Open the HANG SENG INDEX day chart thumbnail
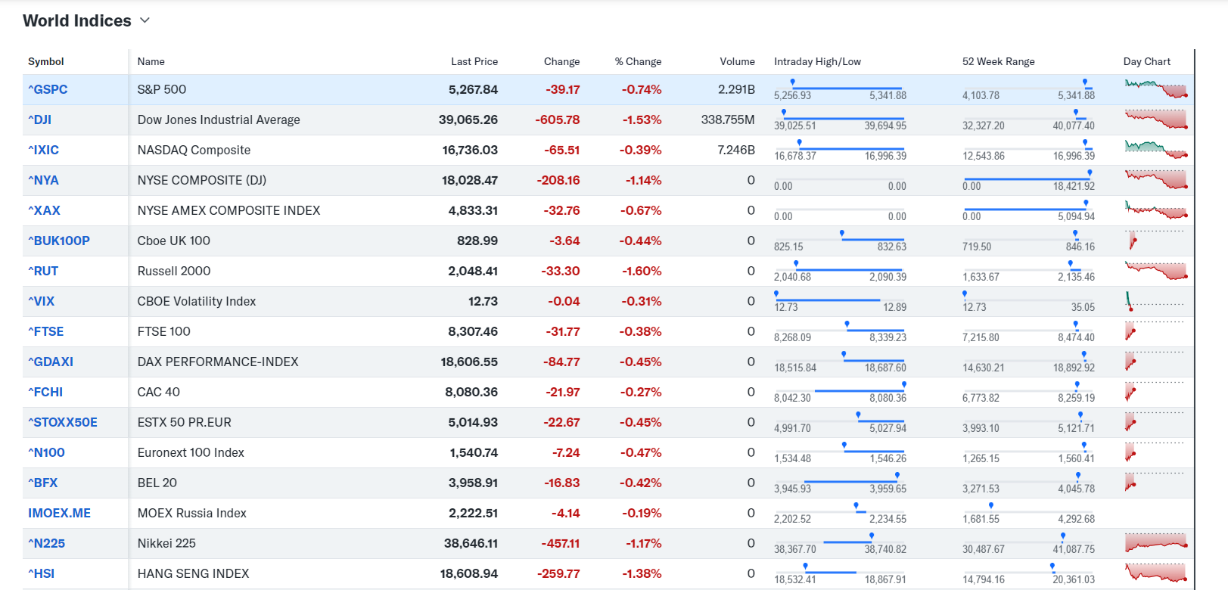This screenshot has width=1228, height=590. coord(1156,573)
